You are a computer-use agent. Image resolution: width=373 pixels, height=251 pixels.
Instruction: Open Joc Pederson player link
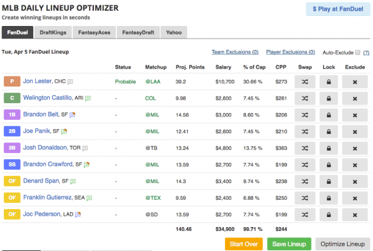point(42,214)
